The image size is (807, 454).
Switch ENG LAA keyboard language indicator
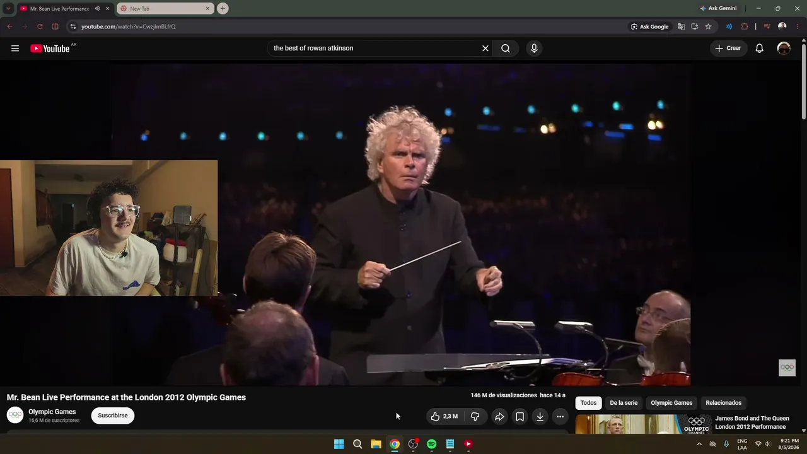[742, 444]
